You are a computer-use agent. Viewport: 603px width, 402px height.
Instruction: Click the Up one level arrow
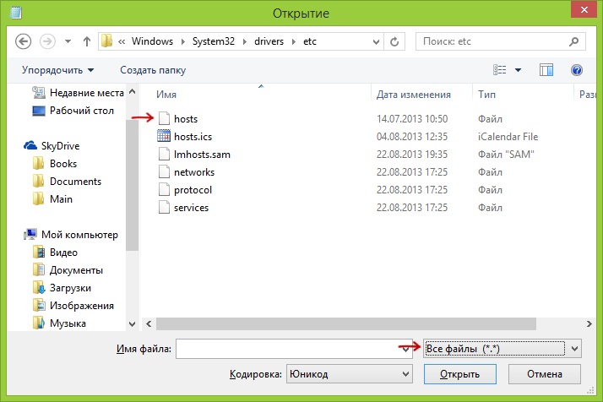(86, 41)
